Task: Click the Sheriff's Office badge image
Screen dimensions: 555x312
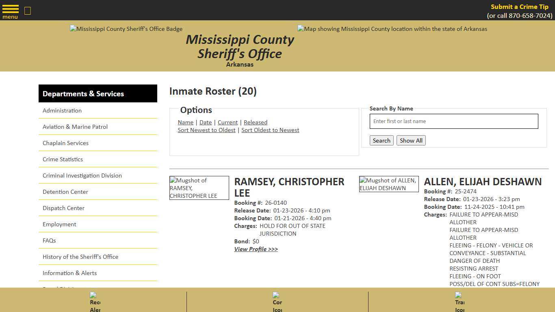Action: 126,29
